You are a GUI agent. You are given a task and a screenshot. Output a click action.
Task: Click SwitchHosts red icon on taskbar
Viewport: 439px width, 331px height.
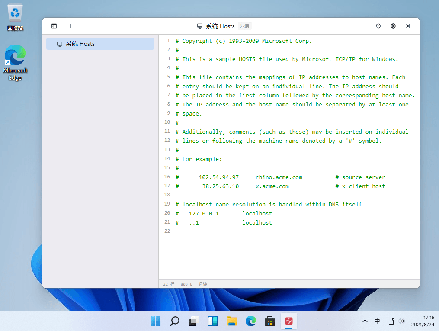click(x=288, y=321)
